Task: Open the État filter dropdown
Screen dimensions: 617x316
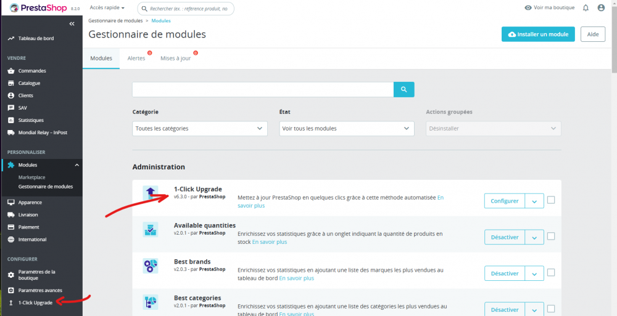Action: [347, 129]
